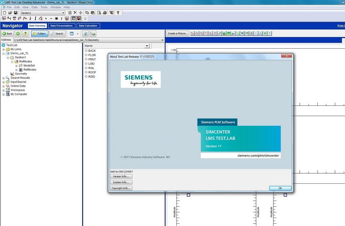Open the Window menu

[x=56, y=7]
